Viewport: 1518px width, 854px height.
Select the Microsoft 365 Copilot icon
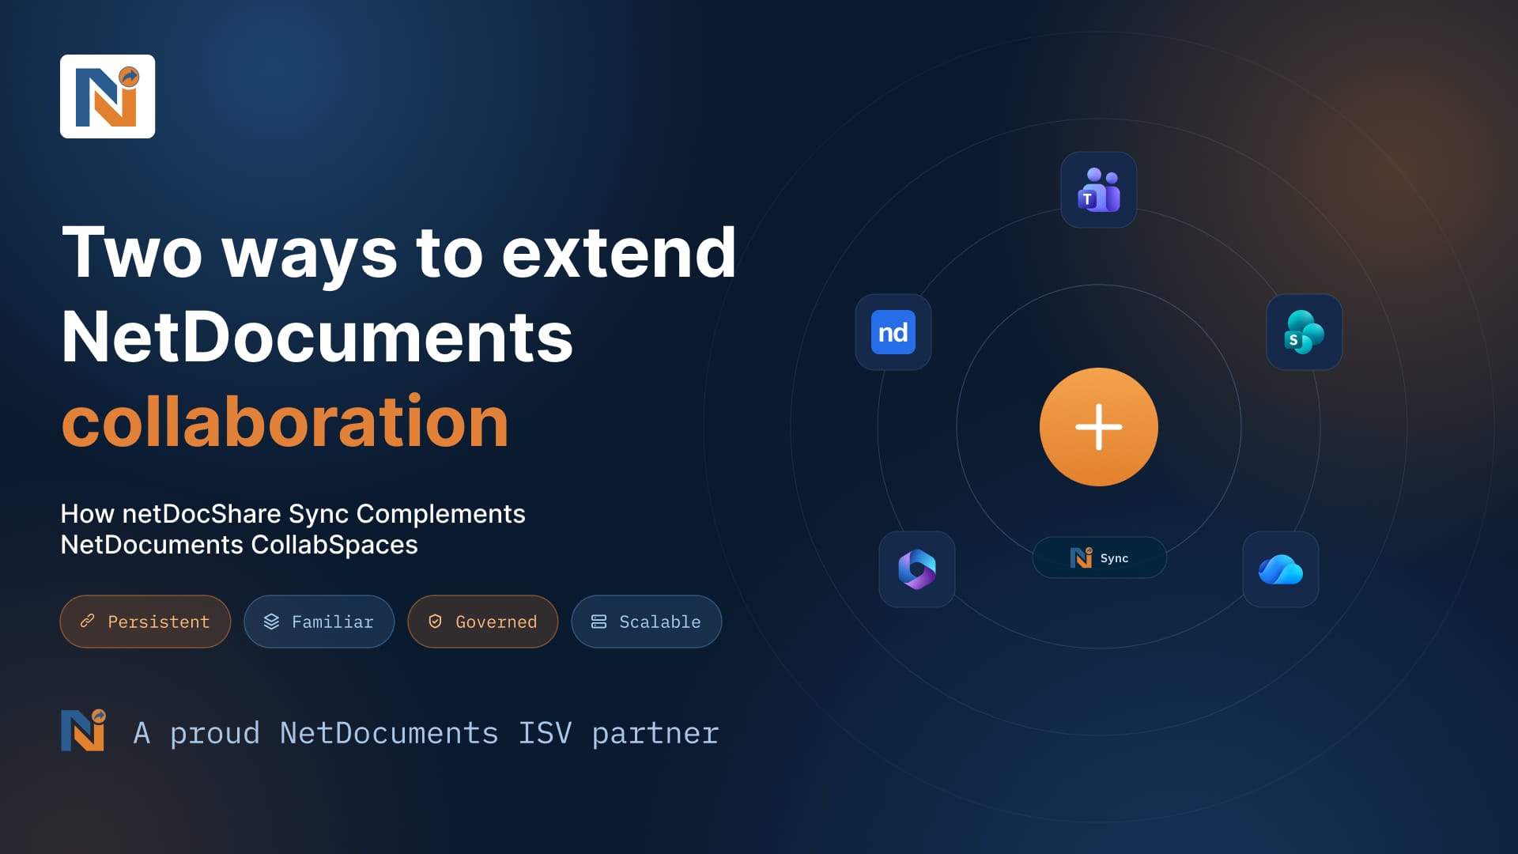(917, 569)
